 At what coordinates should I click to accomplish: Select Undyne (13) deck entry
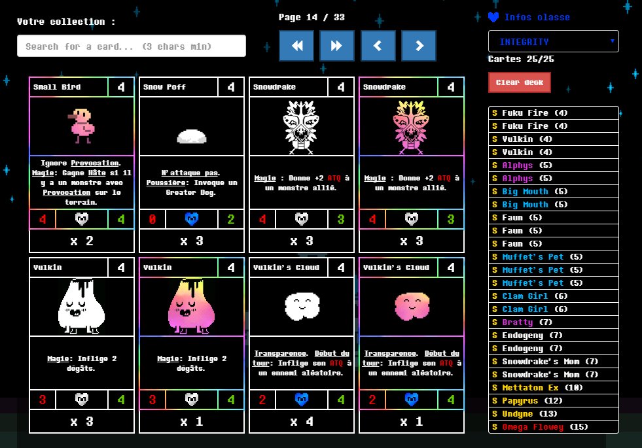click(553, 414)
